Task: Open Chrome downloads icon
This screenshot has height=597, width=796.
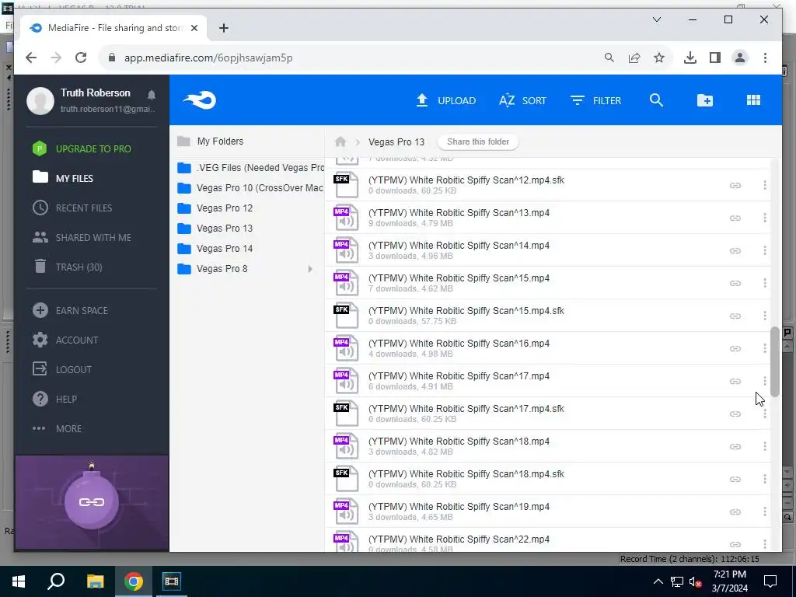Action: [690, 58]
